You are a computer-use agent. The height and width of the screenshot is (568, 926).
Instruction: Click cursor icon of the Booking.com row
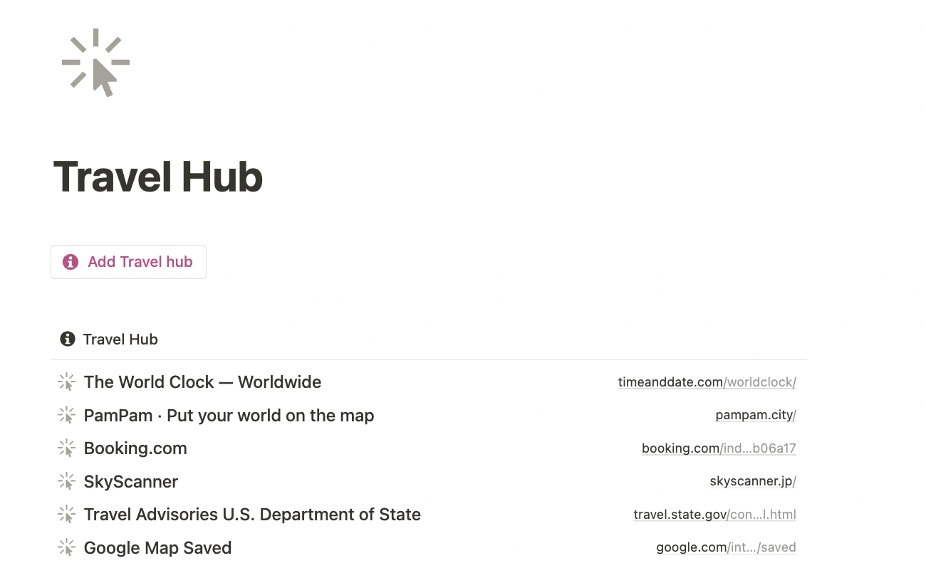(x=66, y=448)
